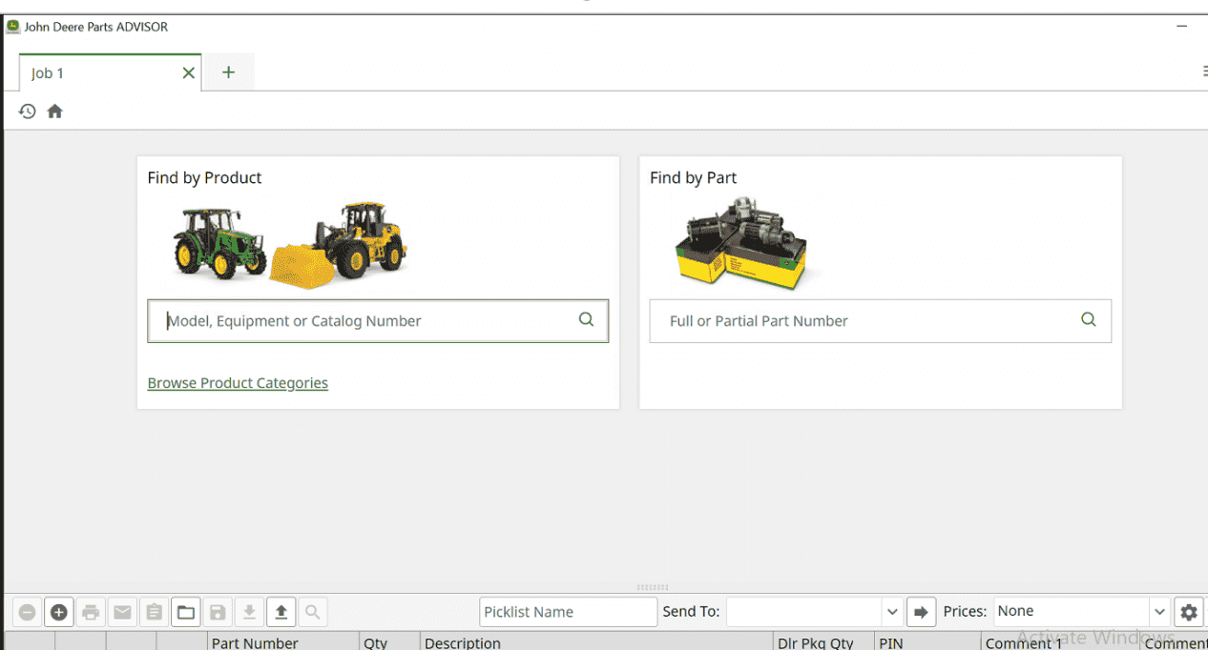Click the search icon in Find by Part

pos(1089,320)
